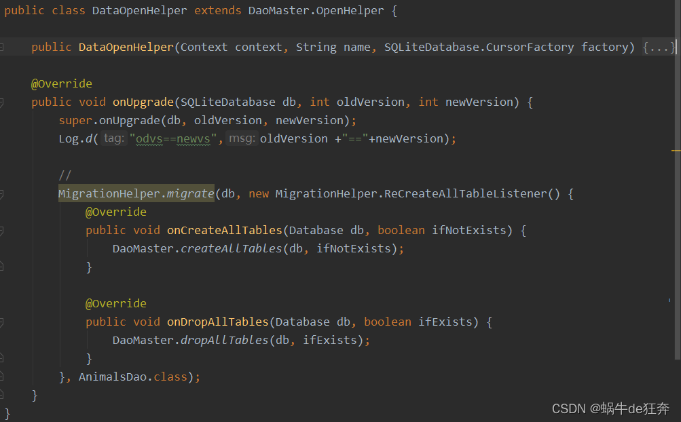The width and height of the screenshot is (681, 422).
Task: Click the empty // comment line
Action: tap(65, 176)
